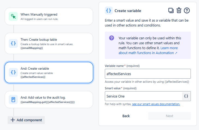199x130 pixels.
Task: Click the Add component button
Action: (x=26, y=120)
